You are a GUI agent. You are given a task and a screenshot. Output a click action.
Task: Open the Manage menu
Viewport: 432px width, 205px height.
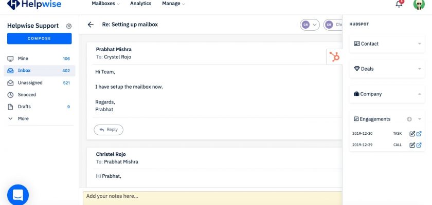(173, 4)
